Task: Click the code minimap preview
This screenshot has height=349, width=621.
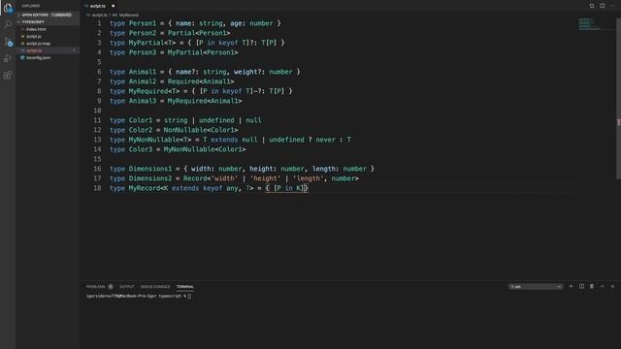Action: 589,23
